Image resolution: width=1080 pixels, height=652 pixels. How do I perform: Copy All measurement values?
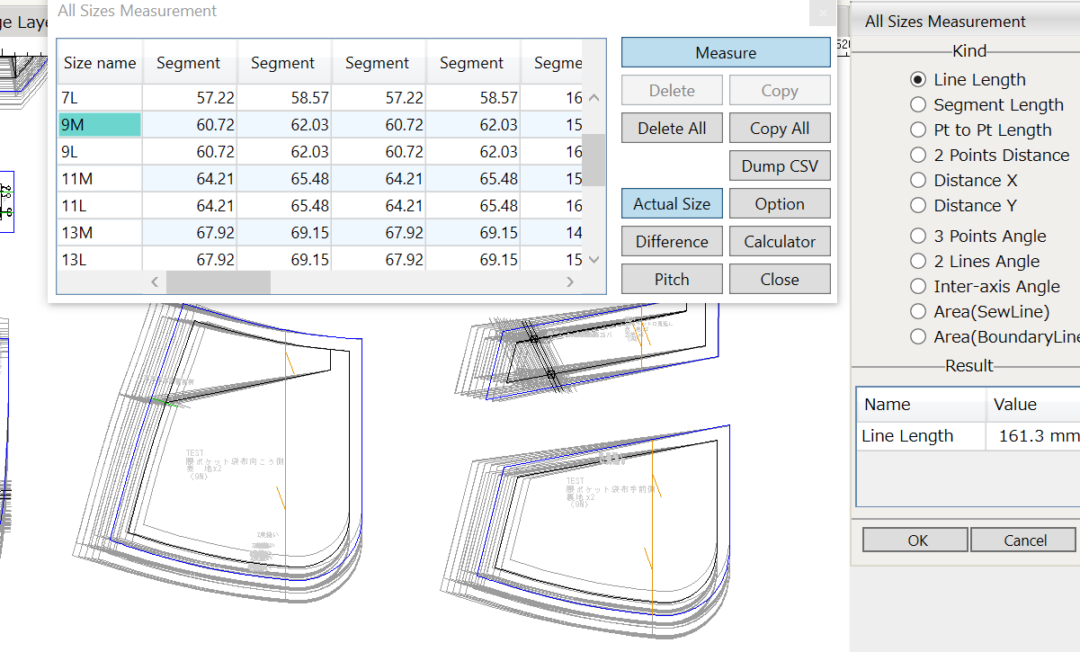779,128
